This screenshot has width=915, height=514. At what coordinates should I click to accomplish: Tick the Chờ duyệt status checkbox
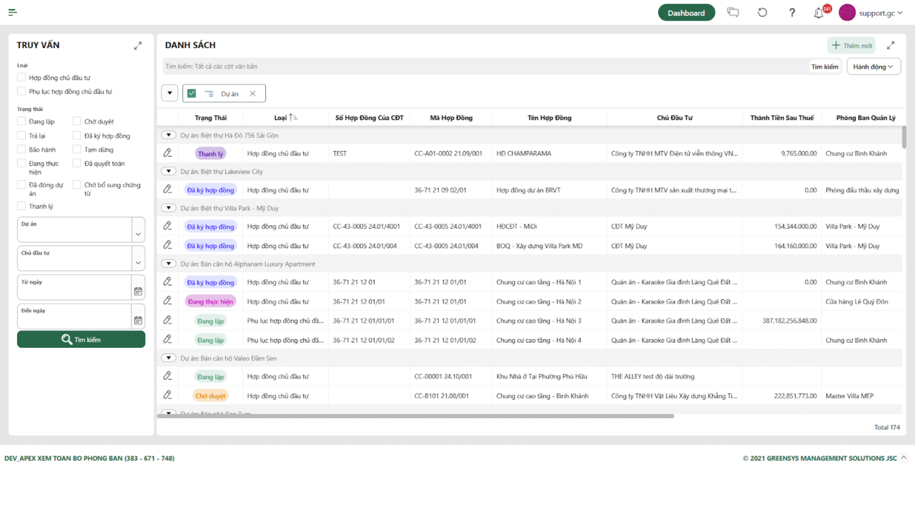[76, 121]
